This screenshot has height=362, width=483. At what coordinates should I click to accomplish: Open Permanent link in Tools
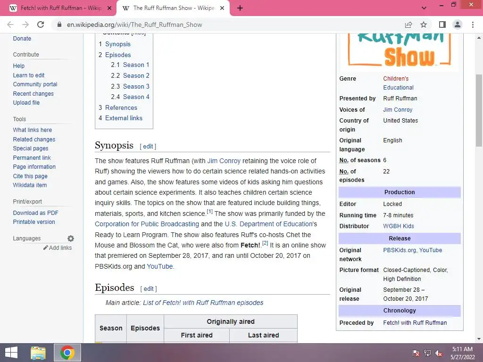32,157
